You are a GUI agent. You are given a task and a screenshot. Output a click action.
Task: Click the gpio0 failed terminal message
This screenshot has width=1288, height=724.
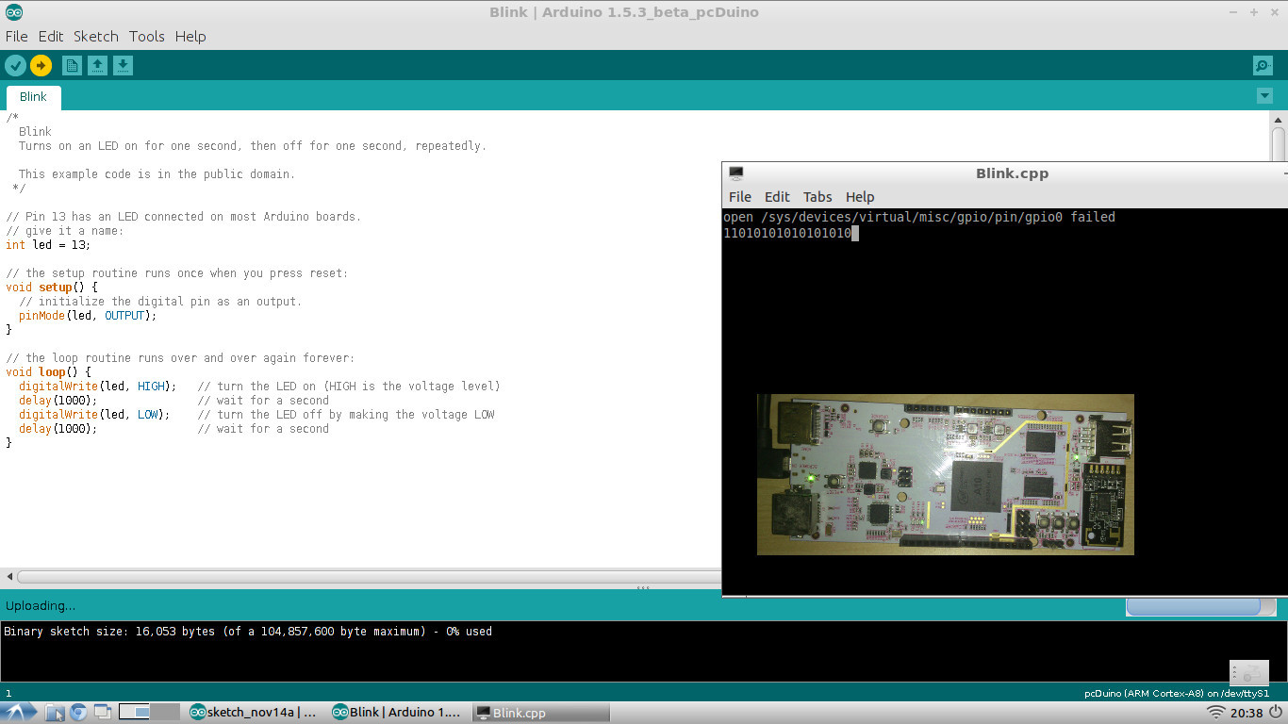919,218
